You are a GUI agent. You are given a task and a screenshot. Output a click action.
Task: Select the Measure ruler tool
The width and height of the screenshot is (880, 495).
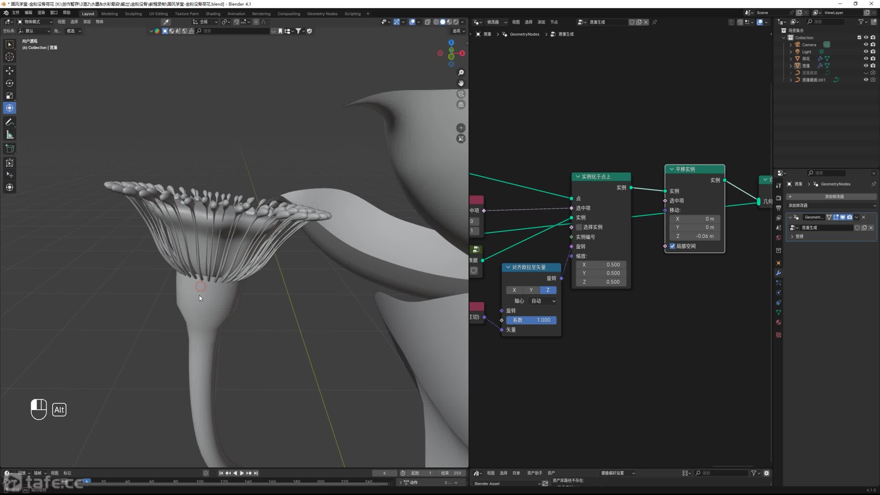[x=10, y=135]
